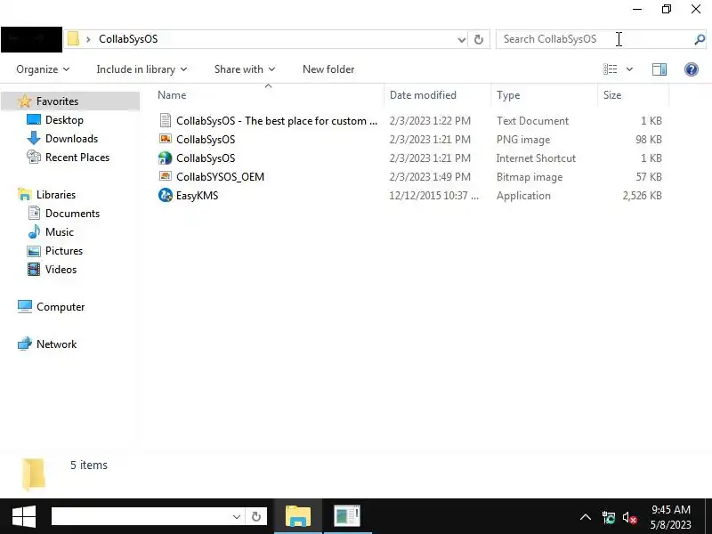Sort by Type column header
This screenshot has width=712, height=534.
[x=508, y=95]
